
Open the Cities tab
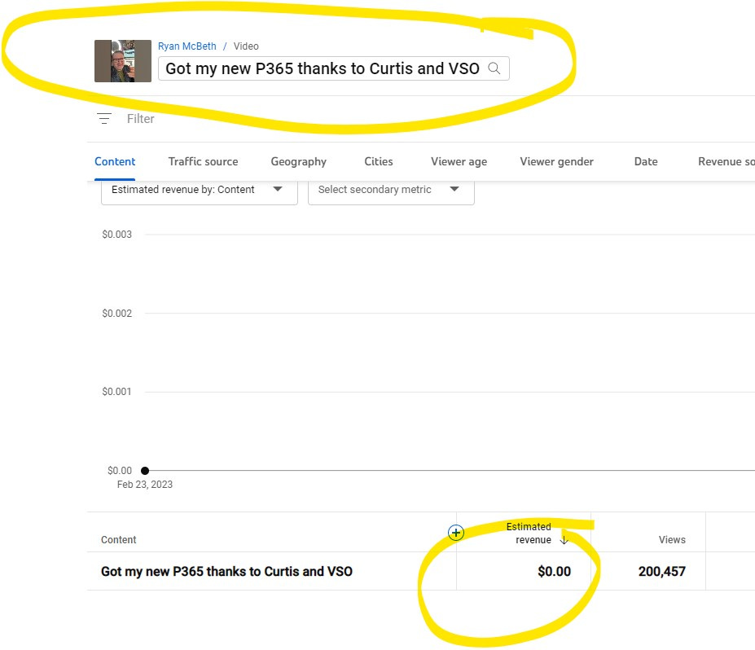pos(379,162)
